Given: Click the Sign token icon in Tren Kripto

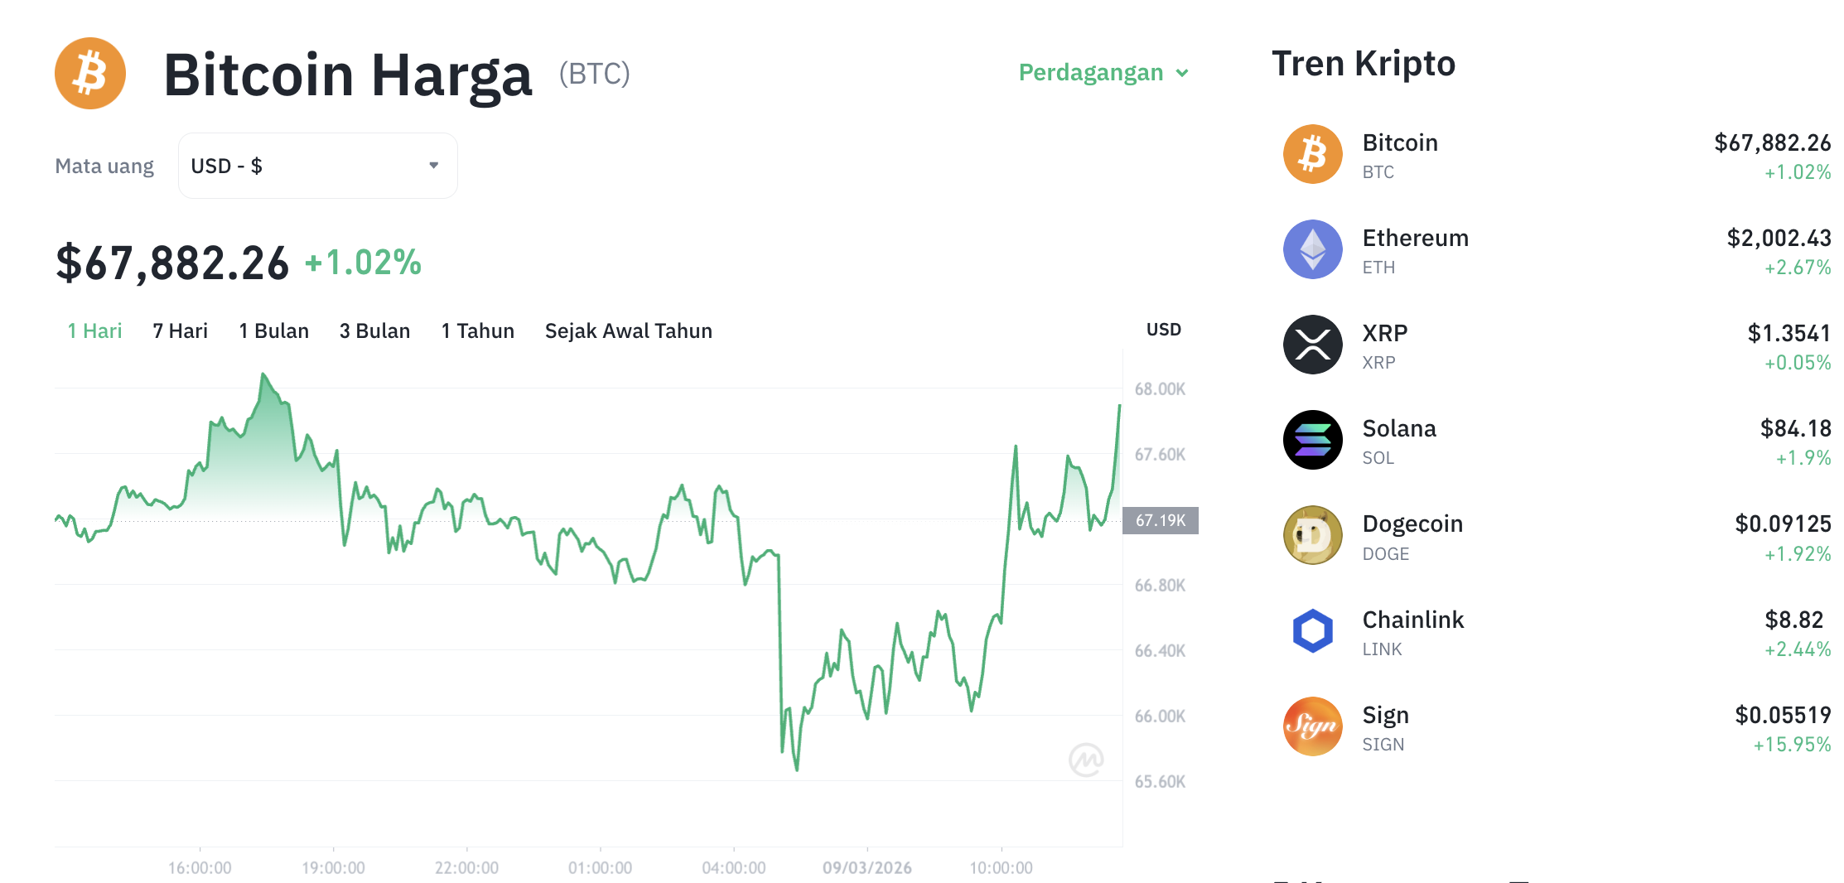Looking at the screenshot, I should (1312, 726).
